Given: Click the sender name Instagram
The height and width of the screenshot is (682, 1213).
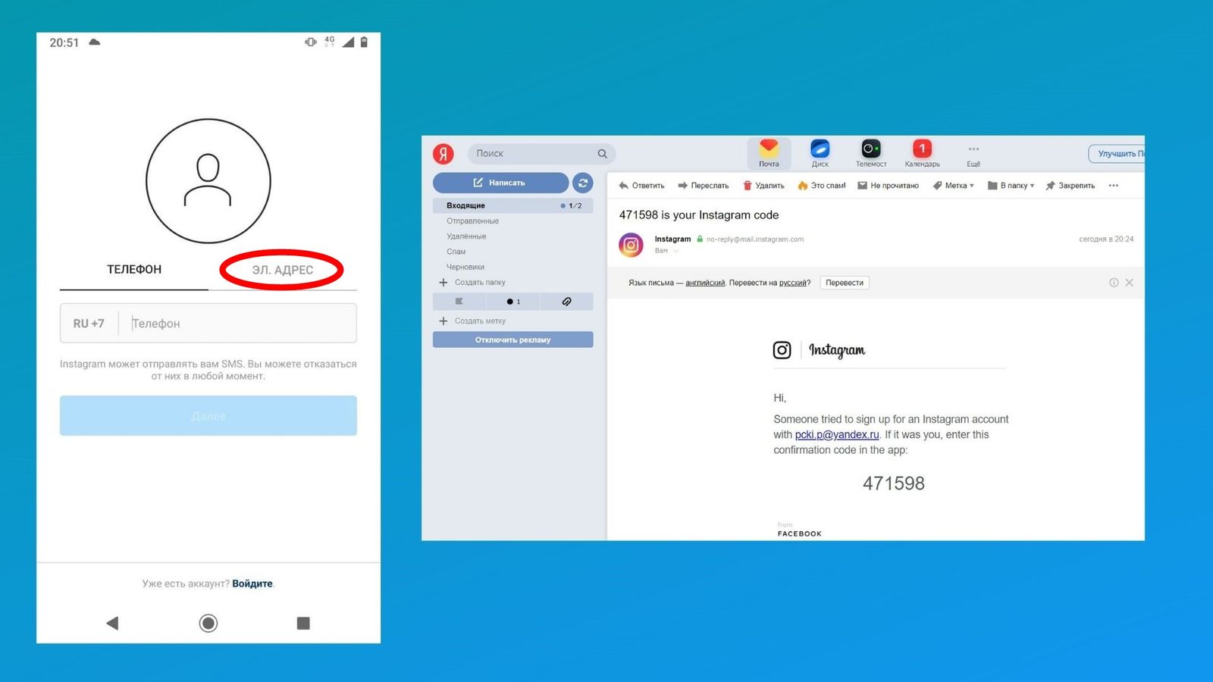Looking at the screenshot, I should tap(672, 239).
